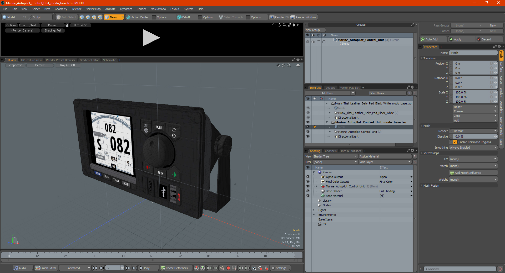Image resolution: width=505 pixels, height=273 pixels.
Task: Open the Texture menu
Action: [77, 9]
